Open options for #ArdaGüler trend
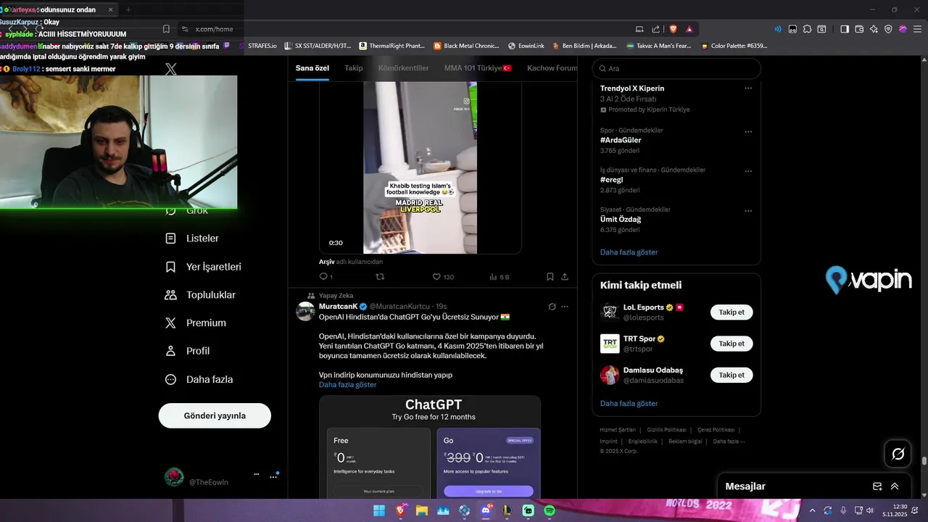This screenshot has width=928, height=522. [x=748, y=132]
